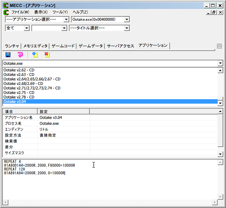Open the 表示(X) menu
Screen dimensions: 226x208
tap(41, 12)
